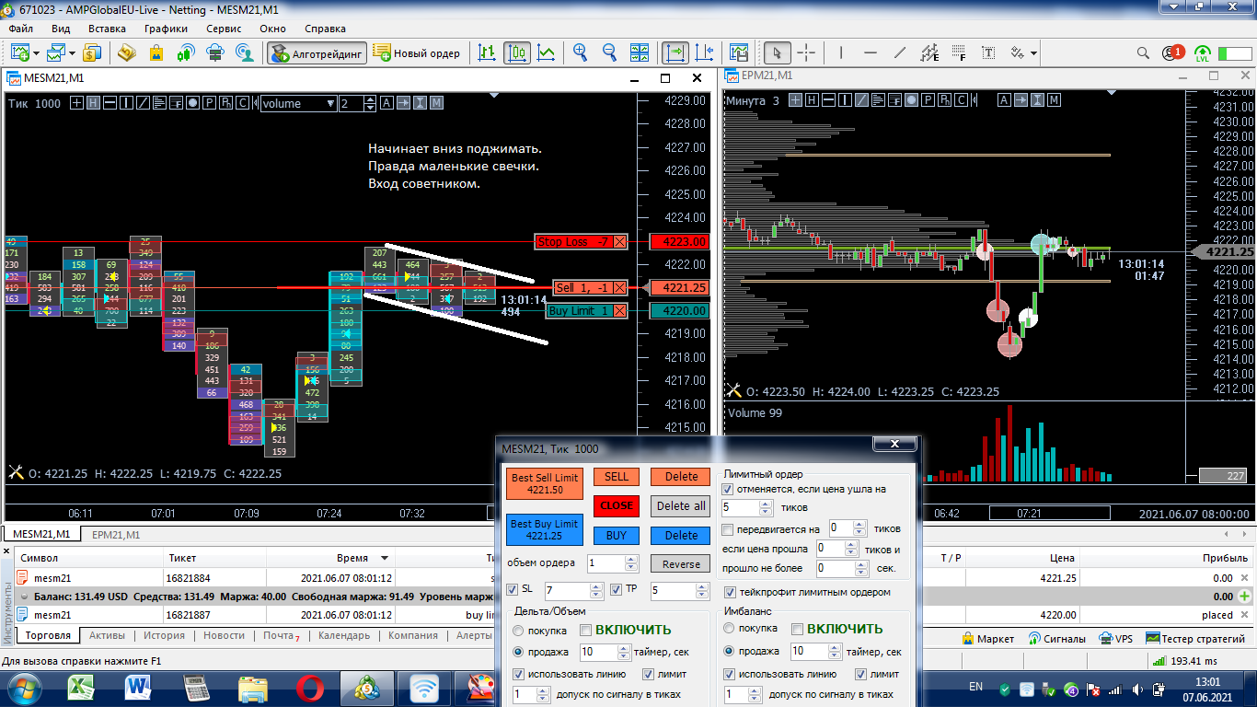Select the Fibonacci retracement tool
Image resolution: width=1257 pixels, height=707 pixels.
pyautogui.click(x=959, y=52)
